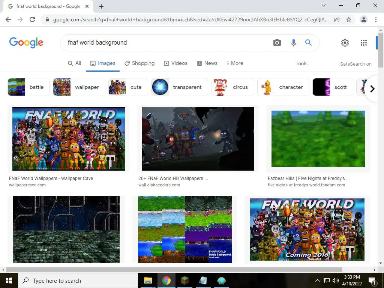Open a new browser tab
Screen dimensions: 384x288
[101, 7]
